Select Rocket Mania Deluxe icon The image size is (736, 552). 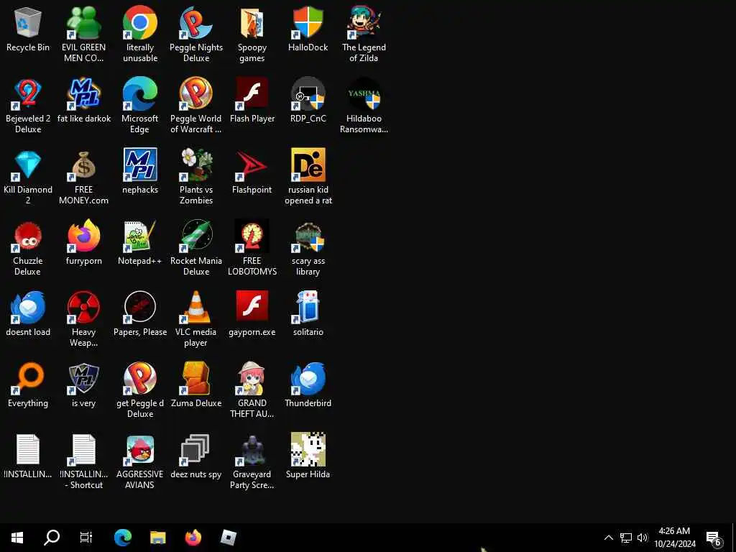tap(195, 236)
